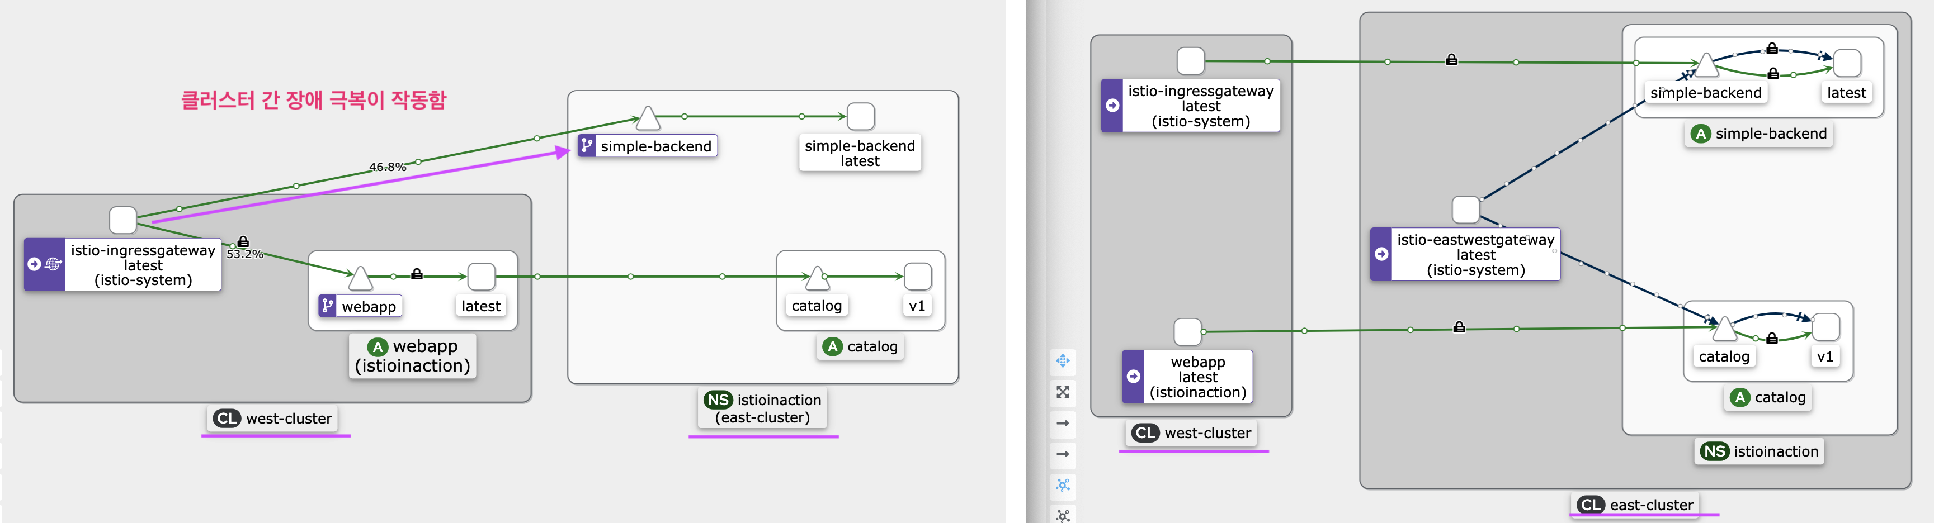Select the v1 workload square in left graph
The height and width of the screenshot is (523, 1934).
pyautogui.click(x=917, y=276)
